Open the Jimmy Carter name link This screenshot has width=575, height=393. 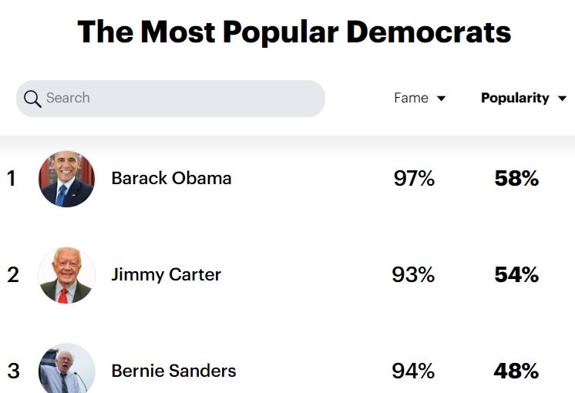166,274
